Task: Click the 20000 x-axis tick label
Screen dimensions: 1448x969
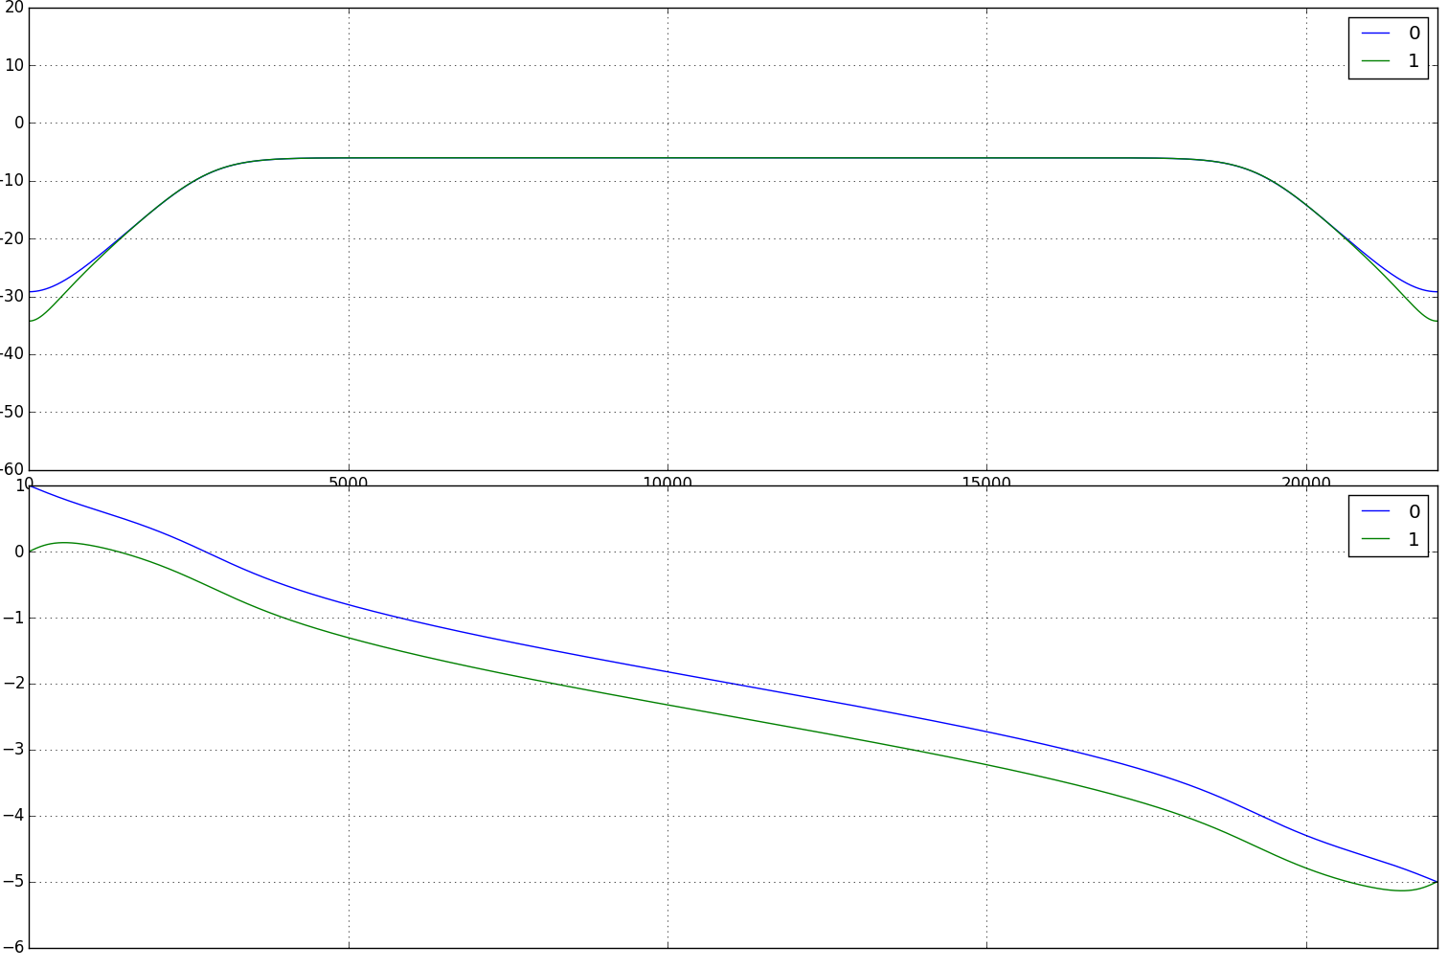Action: pos(1305,481)
